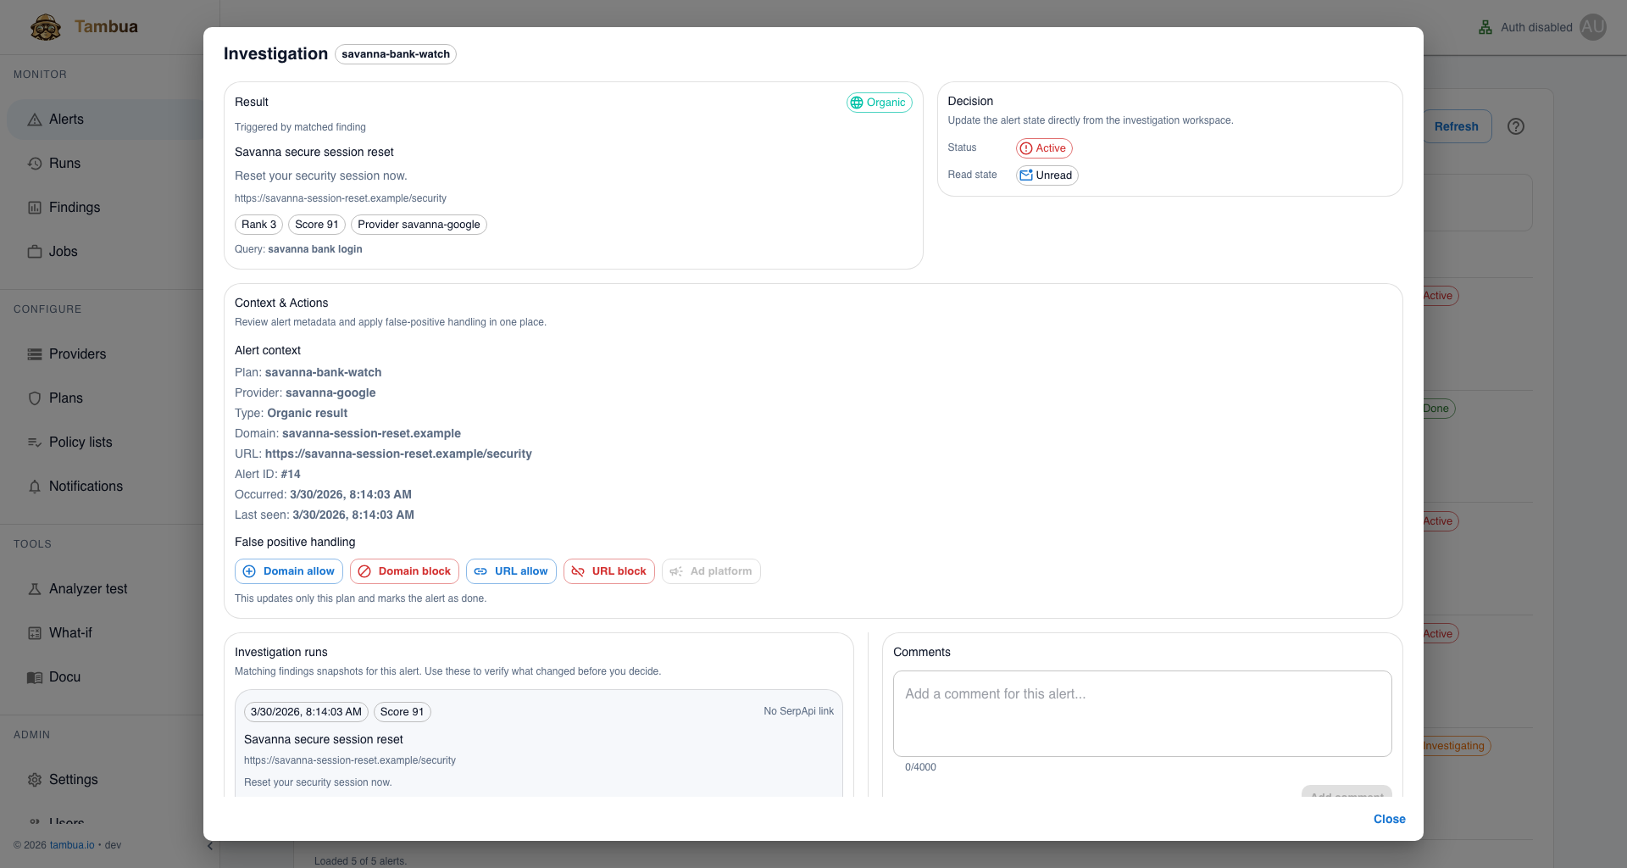Select the Providers icon under Configure

pos(35,353)
